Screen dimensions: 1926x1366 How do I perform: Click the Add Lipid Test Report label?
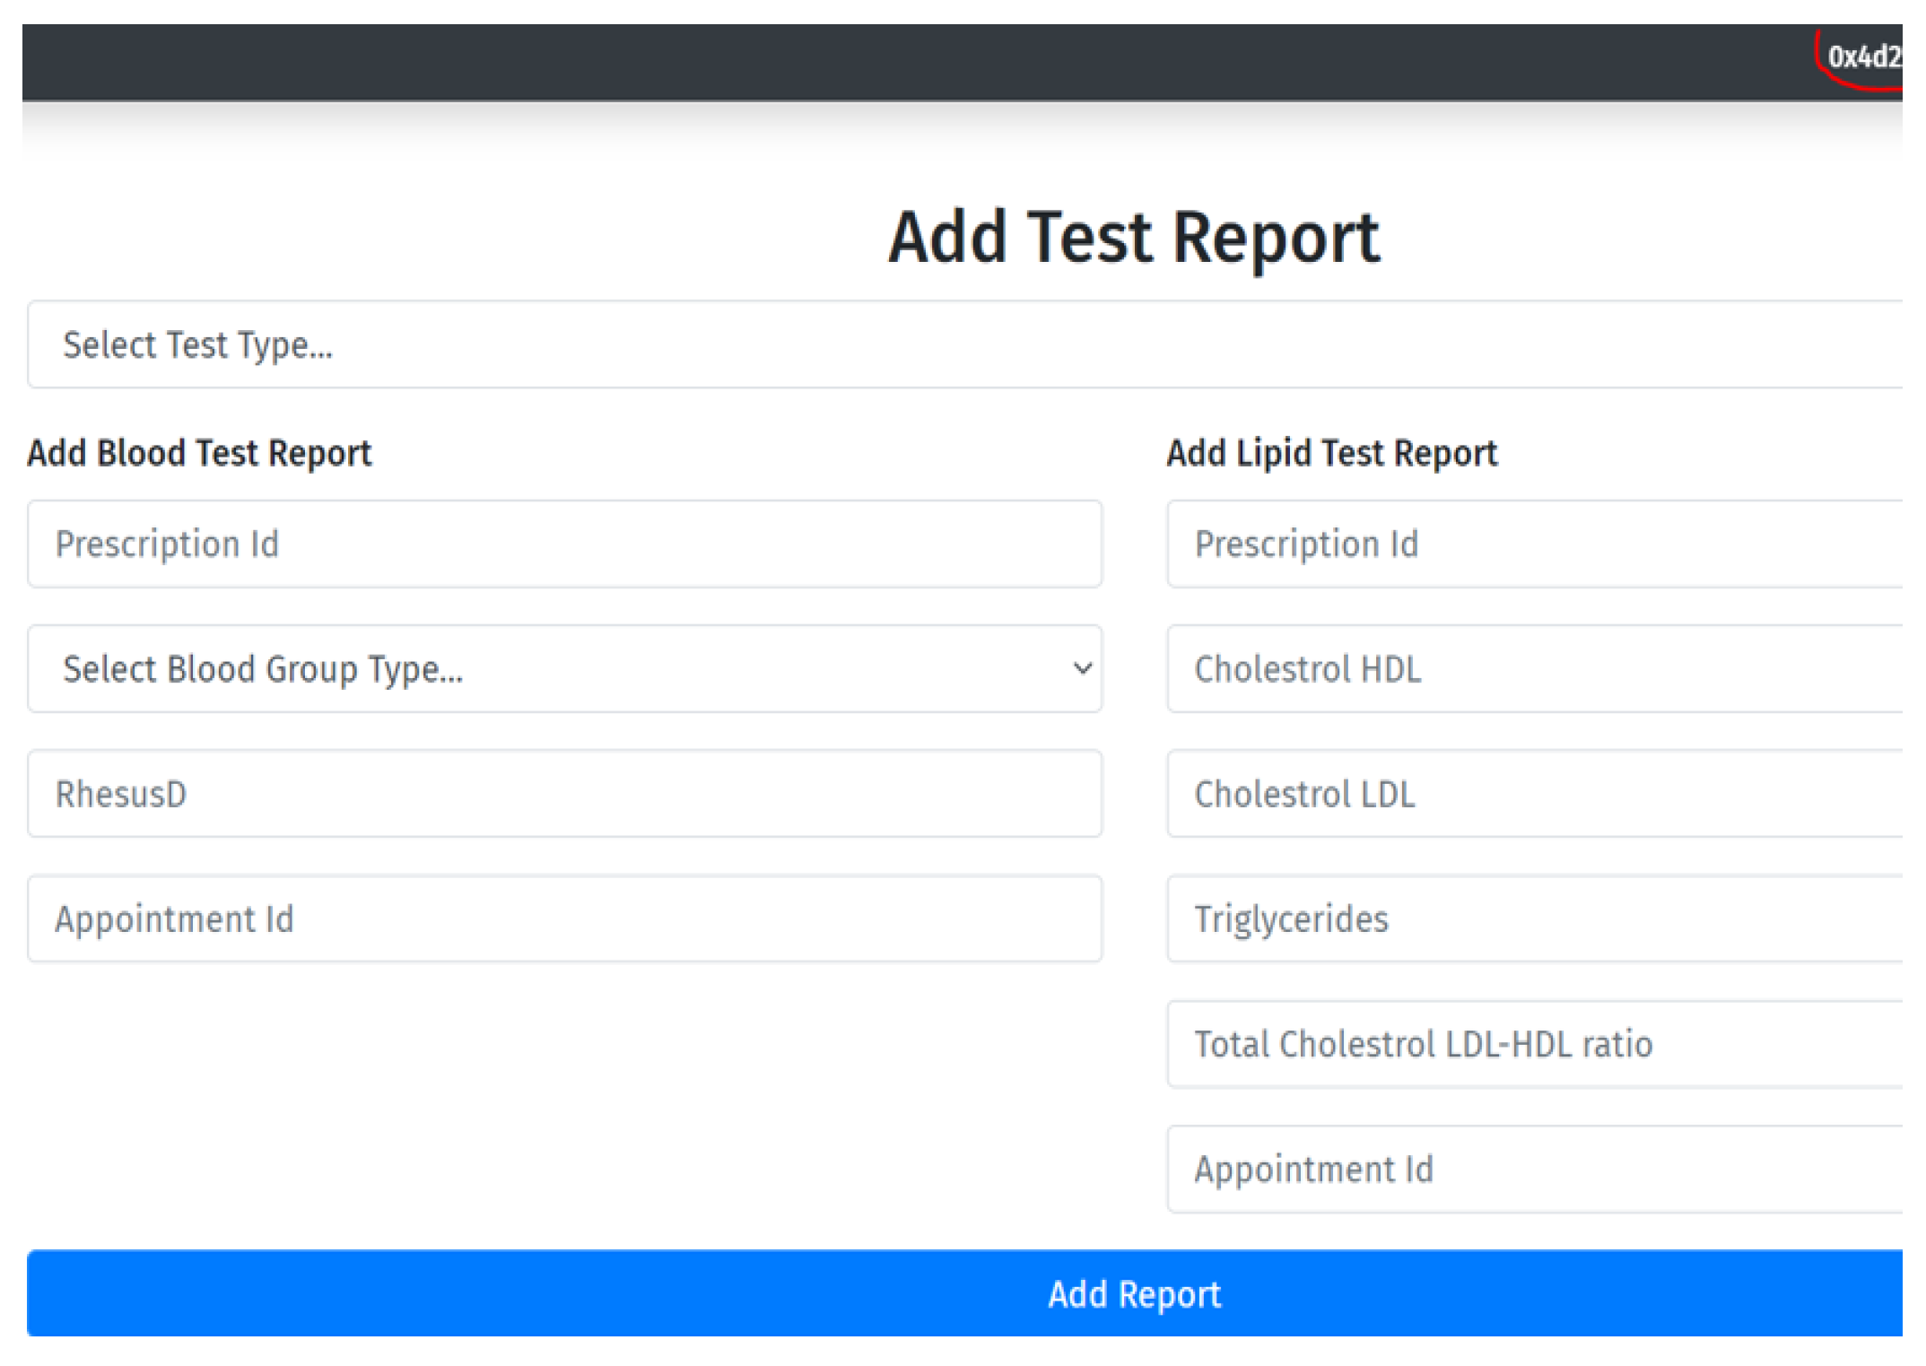1331,453
